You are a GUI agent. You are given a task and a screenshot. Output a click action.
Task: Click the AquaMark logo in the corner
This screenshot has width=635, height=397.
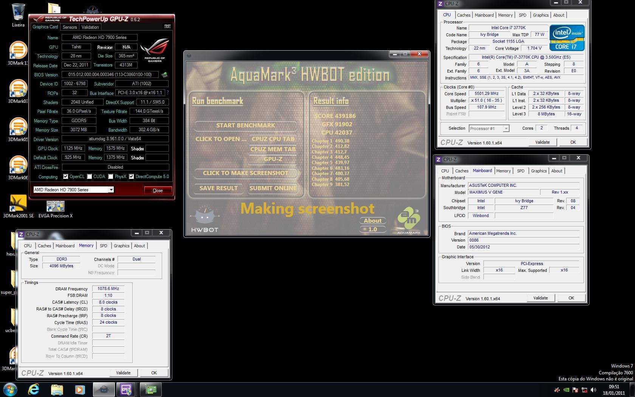click(x=409, y=220)
